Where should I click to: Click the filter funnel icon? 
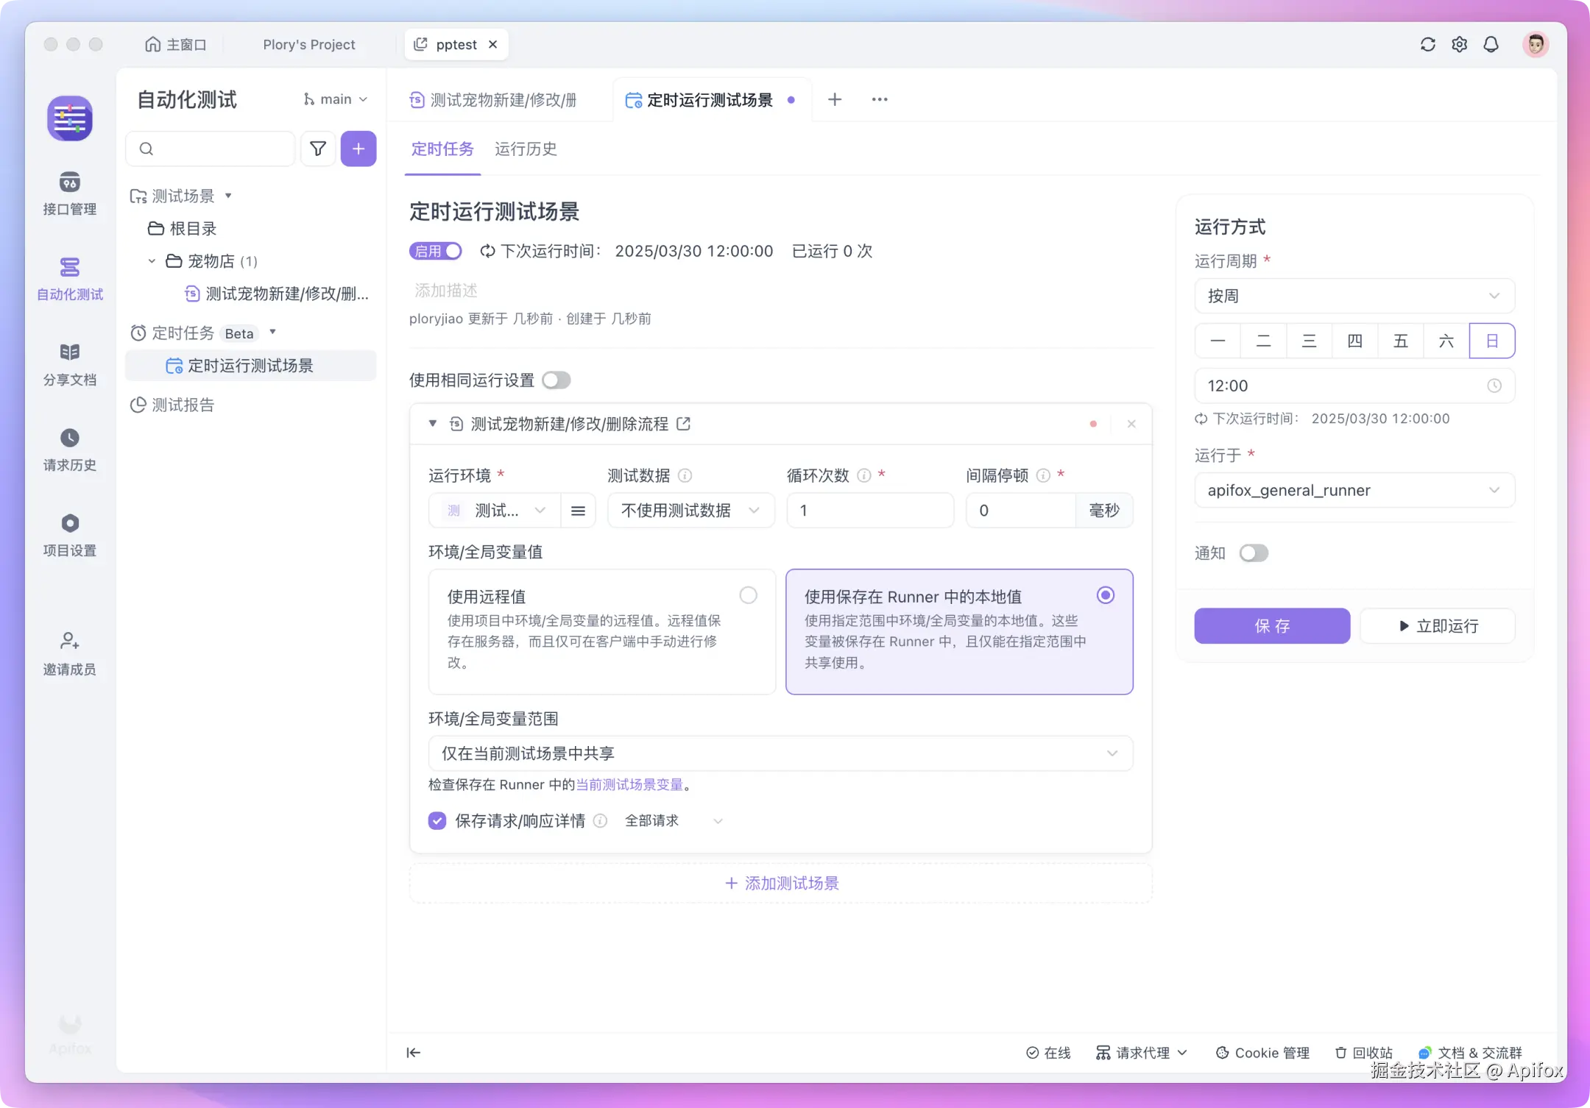318,149
